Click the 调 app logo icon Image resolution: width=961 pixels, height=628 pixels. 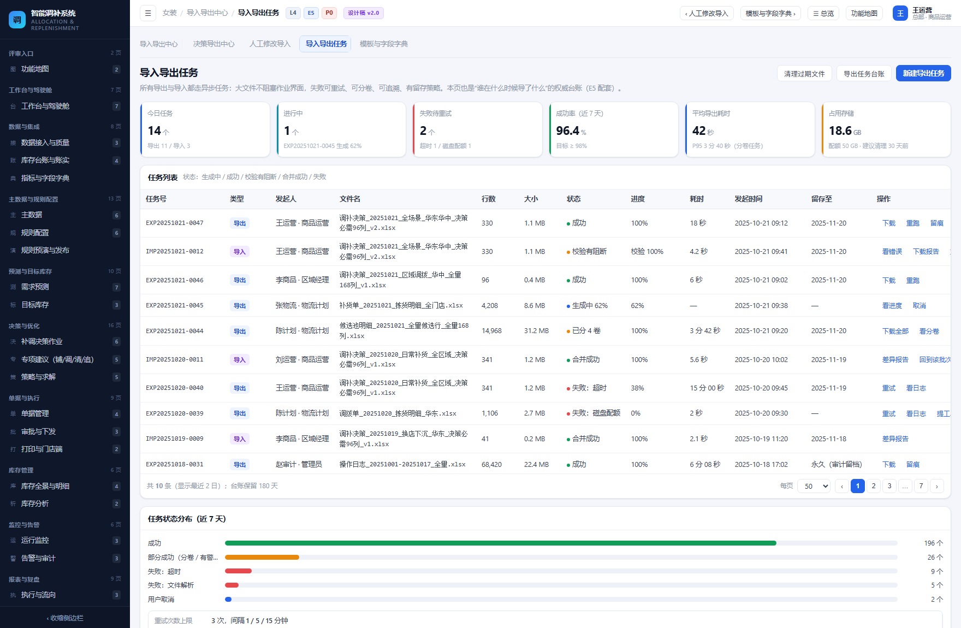(17, 20)
